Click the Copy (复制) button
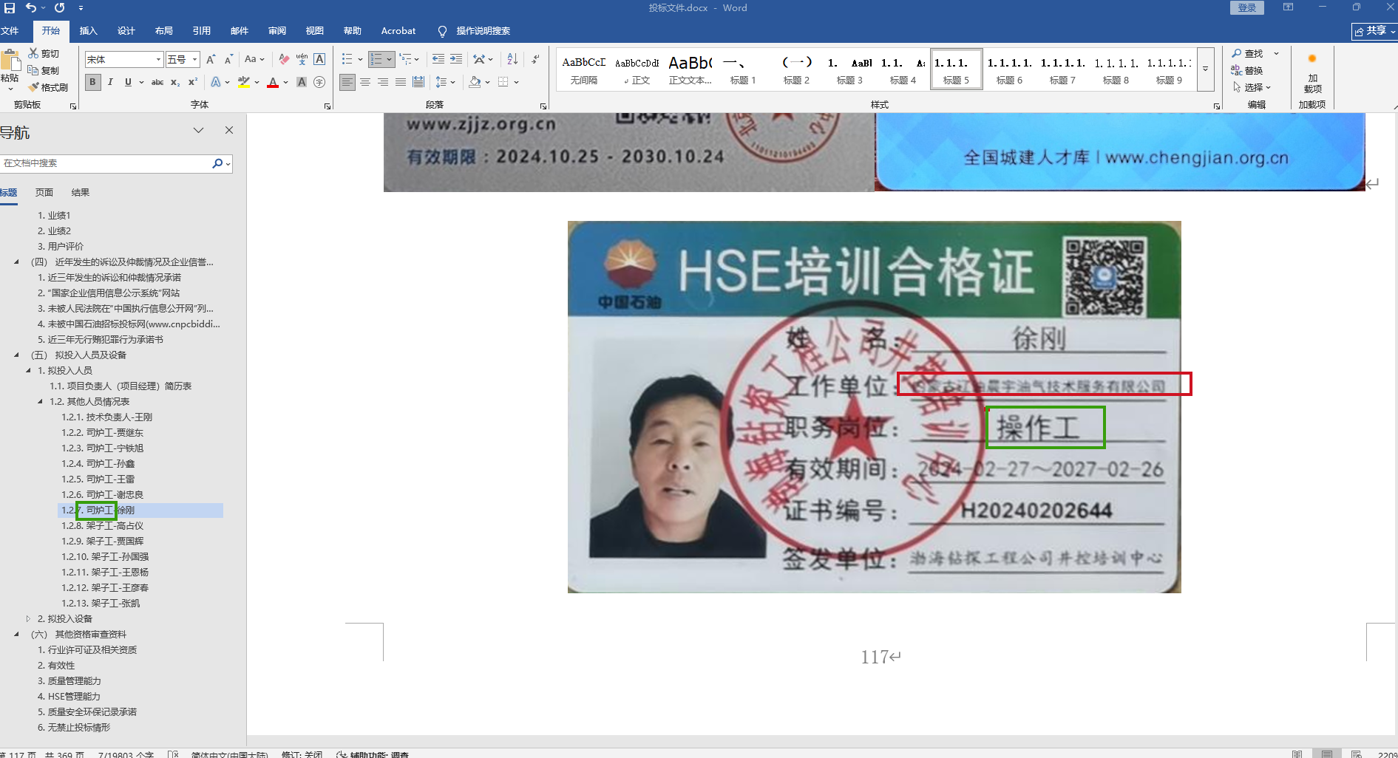The width and height of the screenshot is (1398, 758). (x=44, y=70)
